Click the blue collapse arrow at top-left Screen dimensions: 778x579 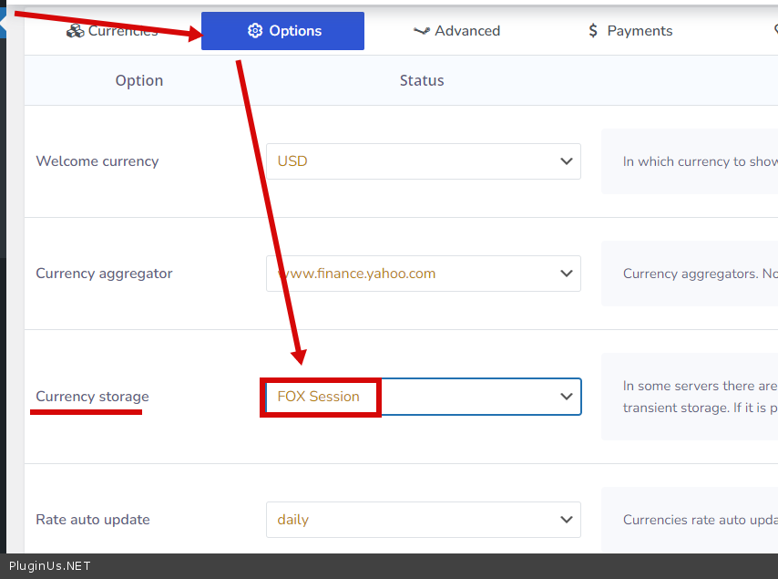(x=3, y=23)
